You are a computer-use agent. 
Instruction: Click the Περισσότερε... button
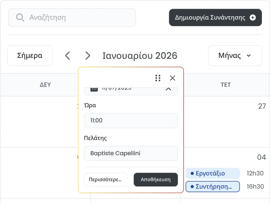[106, 180]
